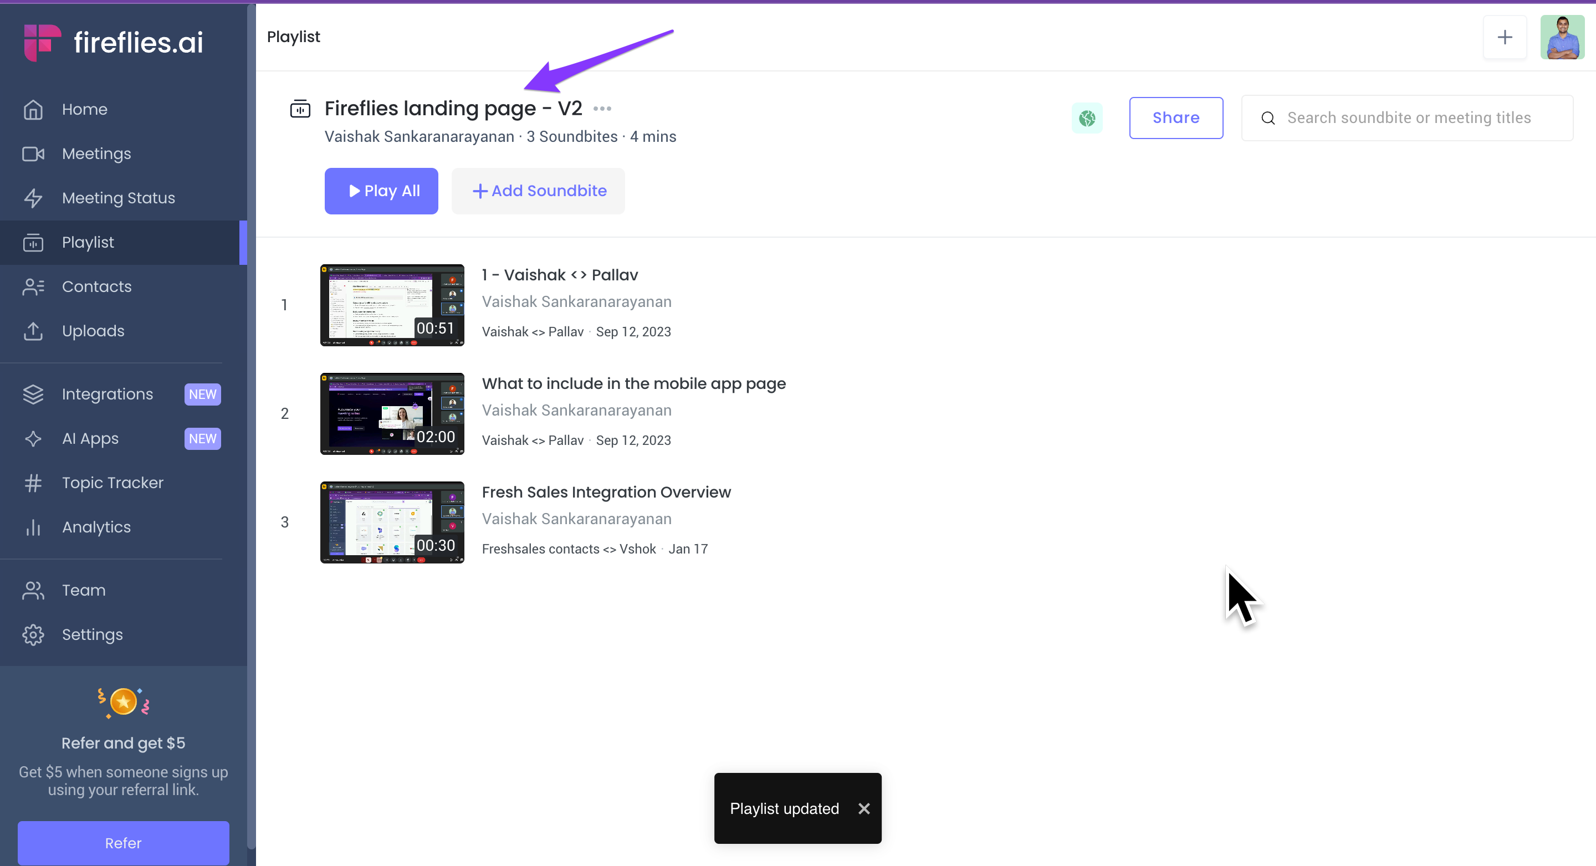Dismiss the Playlist updated toast
Screen dimensions: 1596x866
864,808
